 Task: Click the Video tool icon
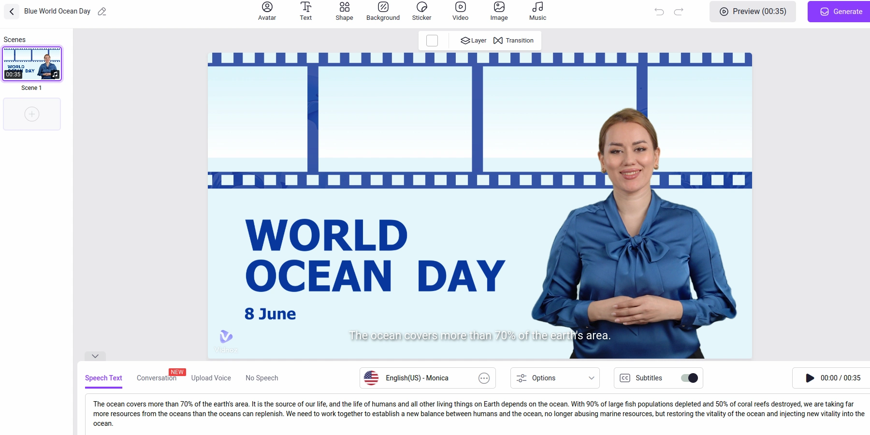[x=460, y=11]
